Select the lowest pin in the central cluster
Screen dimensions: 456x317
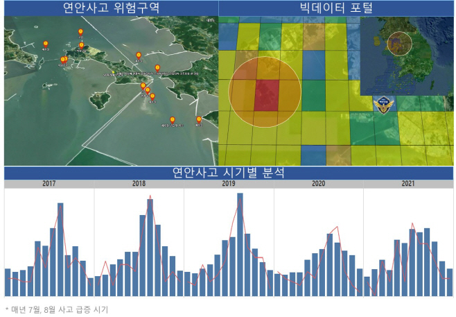[152, 97]
